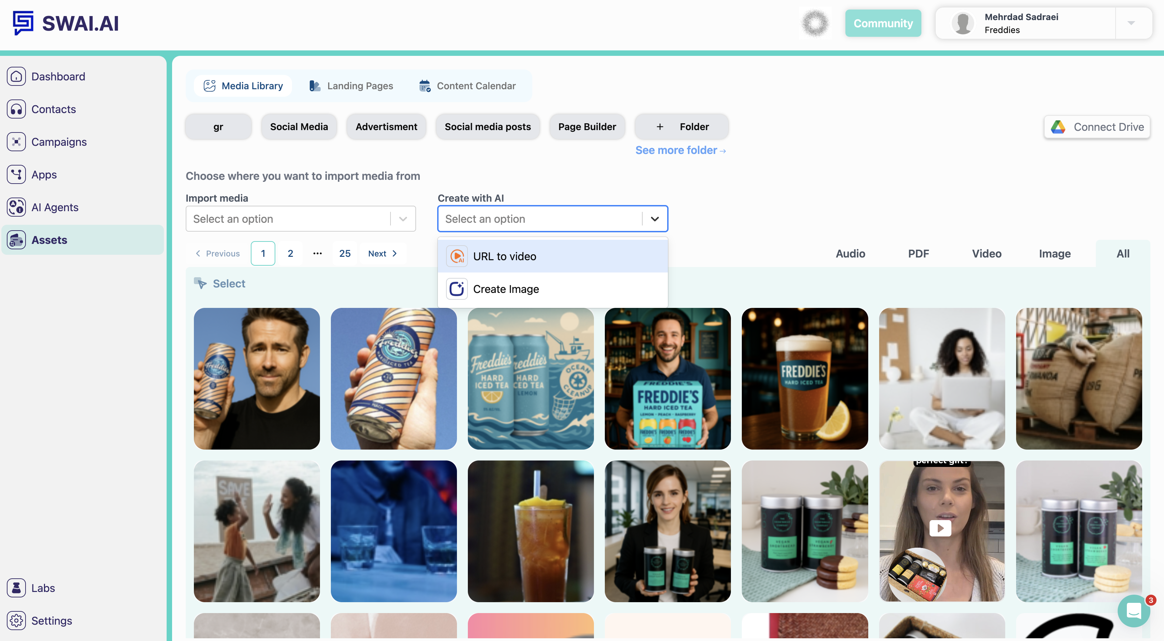Open the Settings gear icon

click(x=16, y=621)
